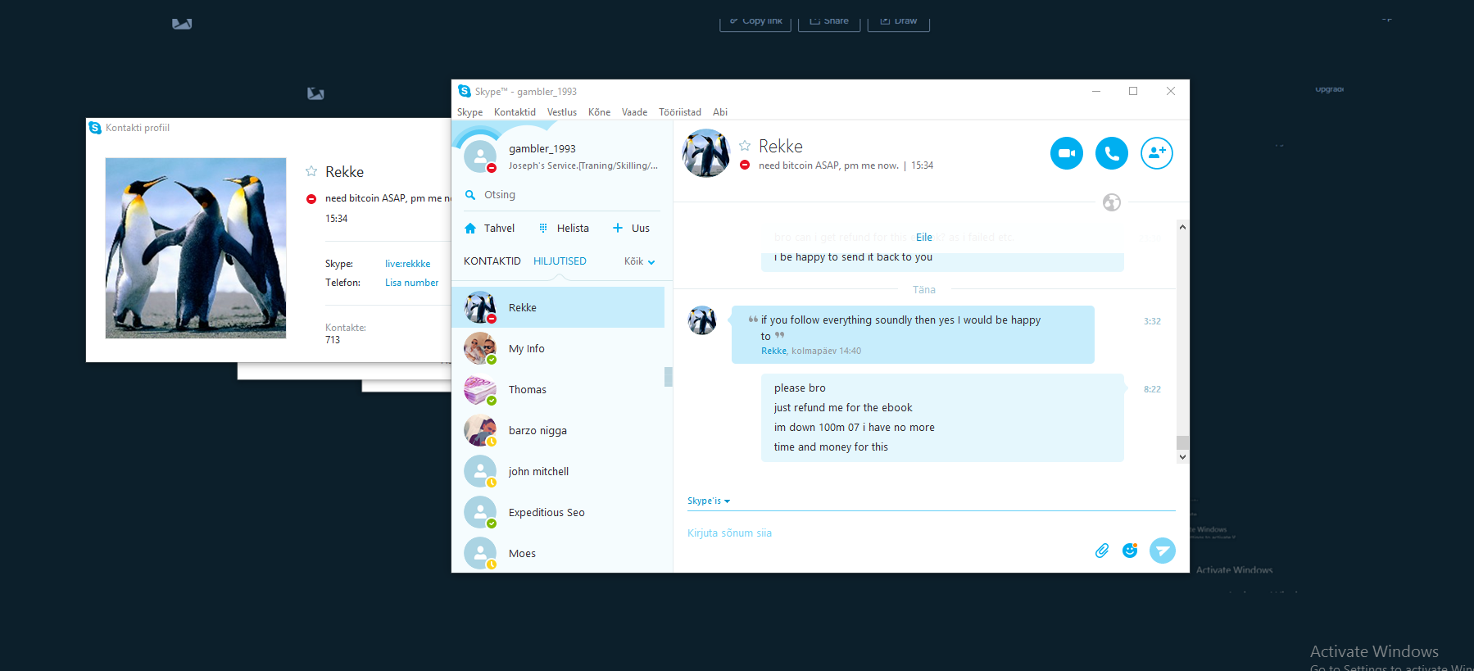Send the message with the arrow button
1474x671 pixels.
[x=1162, y=551]
